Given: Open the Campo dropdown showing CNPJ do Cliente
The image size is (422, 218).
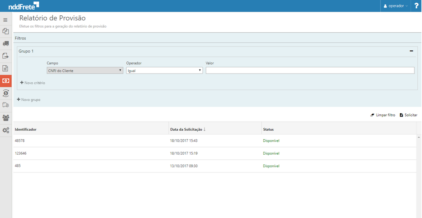Looking at the screenshot, I should pos(85,70).
